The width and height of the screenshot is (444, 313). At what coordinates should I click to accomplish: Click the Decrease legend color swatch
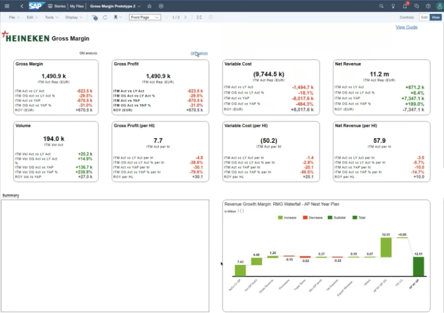tap(305, 217)
